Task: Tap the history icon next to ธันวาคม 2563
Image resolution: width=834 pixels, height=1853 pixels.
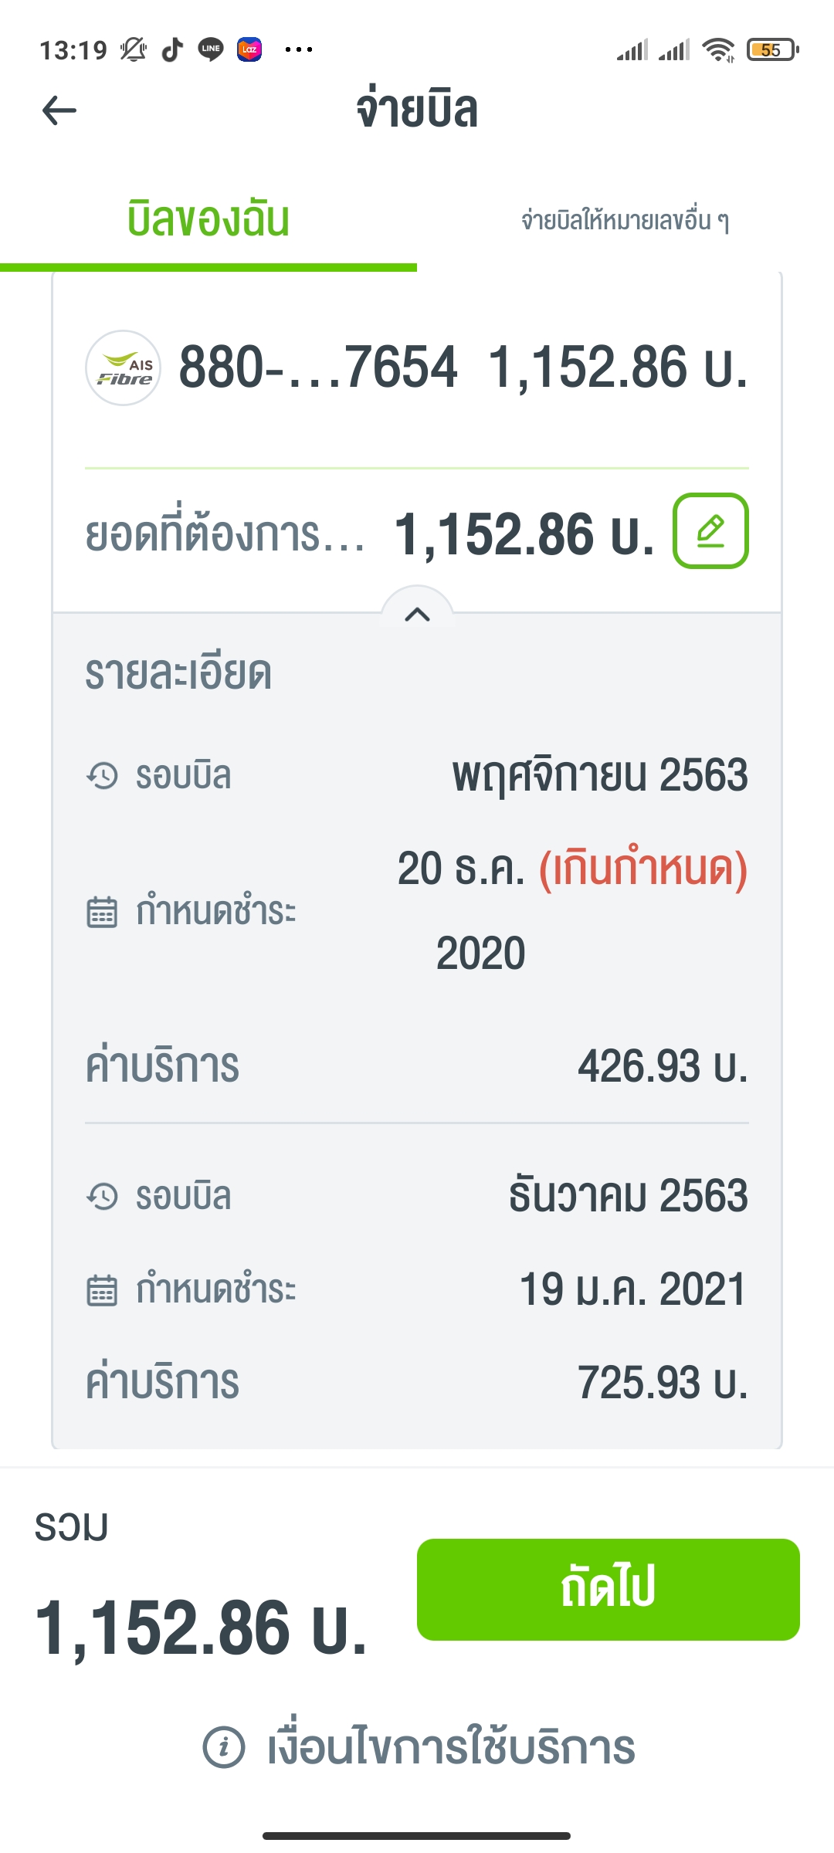Action: [x=102, y=1196]
